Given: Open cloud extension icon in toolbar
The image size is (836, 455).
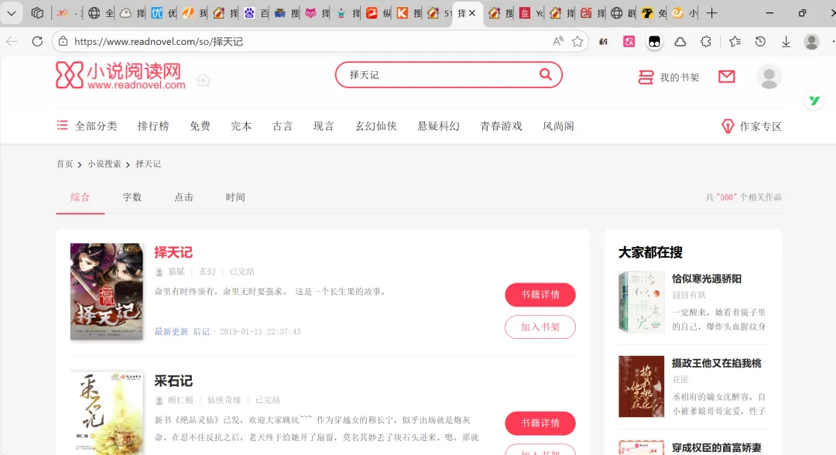Looking at the screenshot, I should coord(680,42).
